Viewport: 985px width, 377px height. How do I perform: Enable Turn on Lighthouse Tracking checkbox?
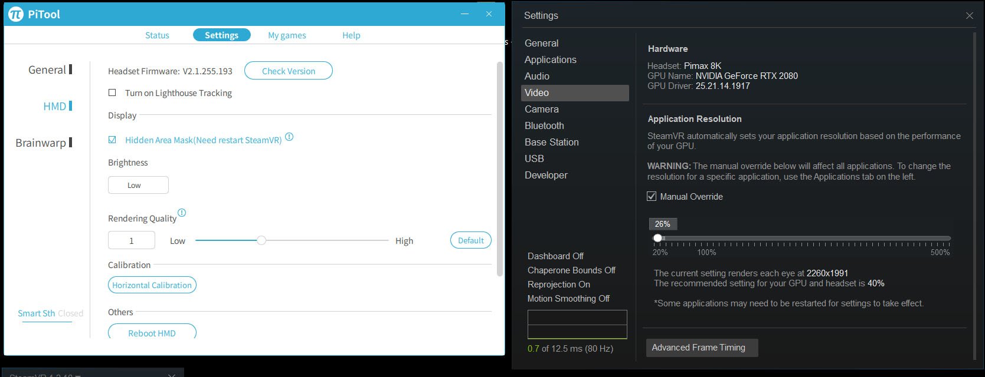tap(112, 92)
